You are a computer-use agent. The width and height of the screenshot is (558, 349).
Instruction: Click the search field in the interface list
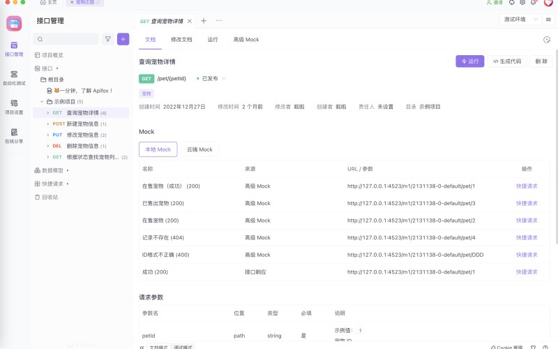point(66,39)
